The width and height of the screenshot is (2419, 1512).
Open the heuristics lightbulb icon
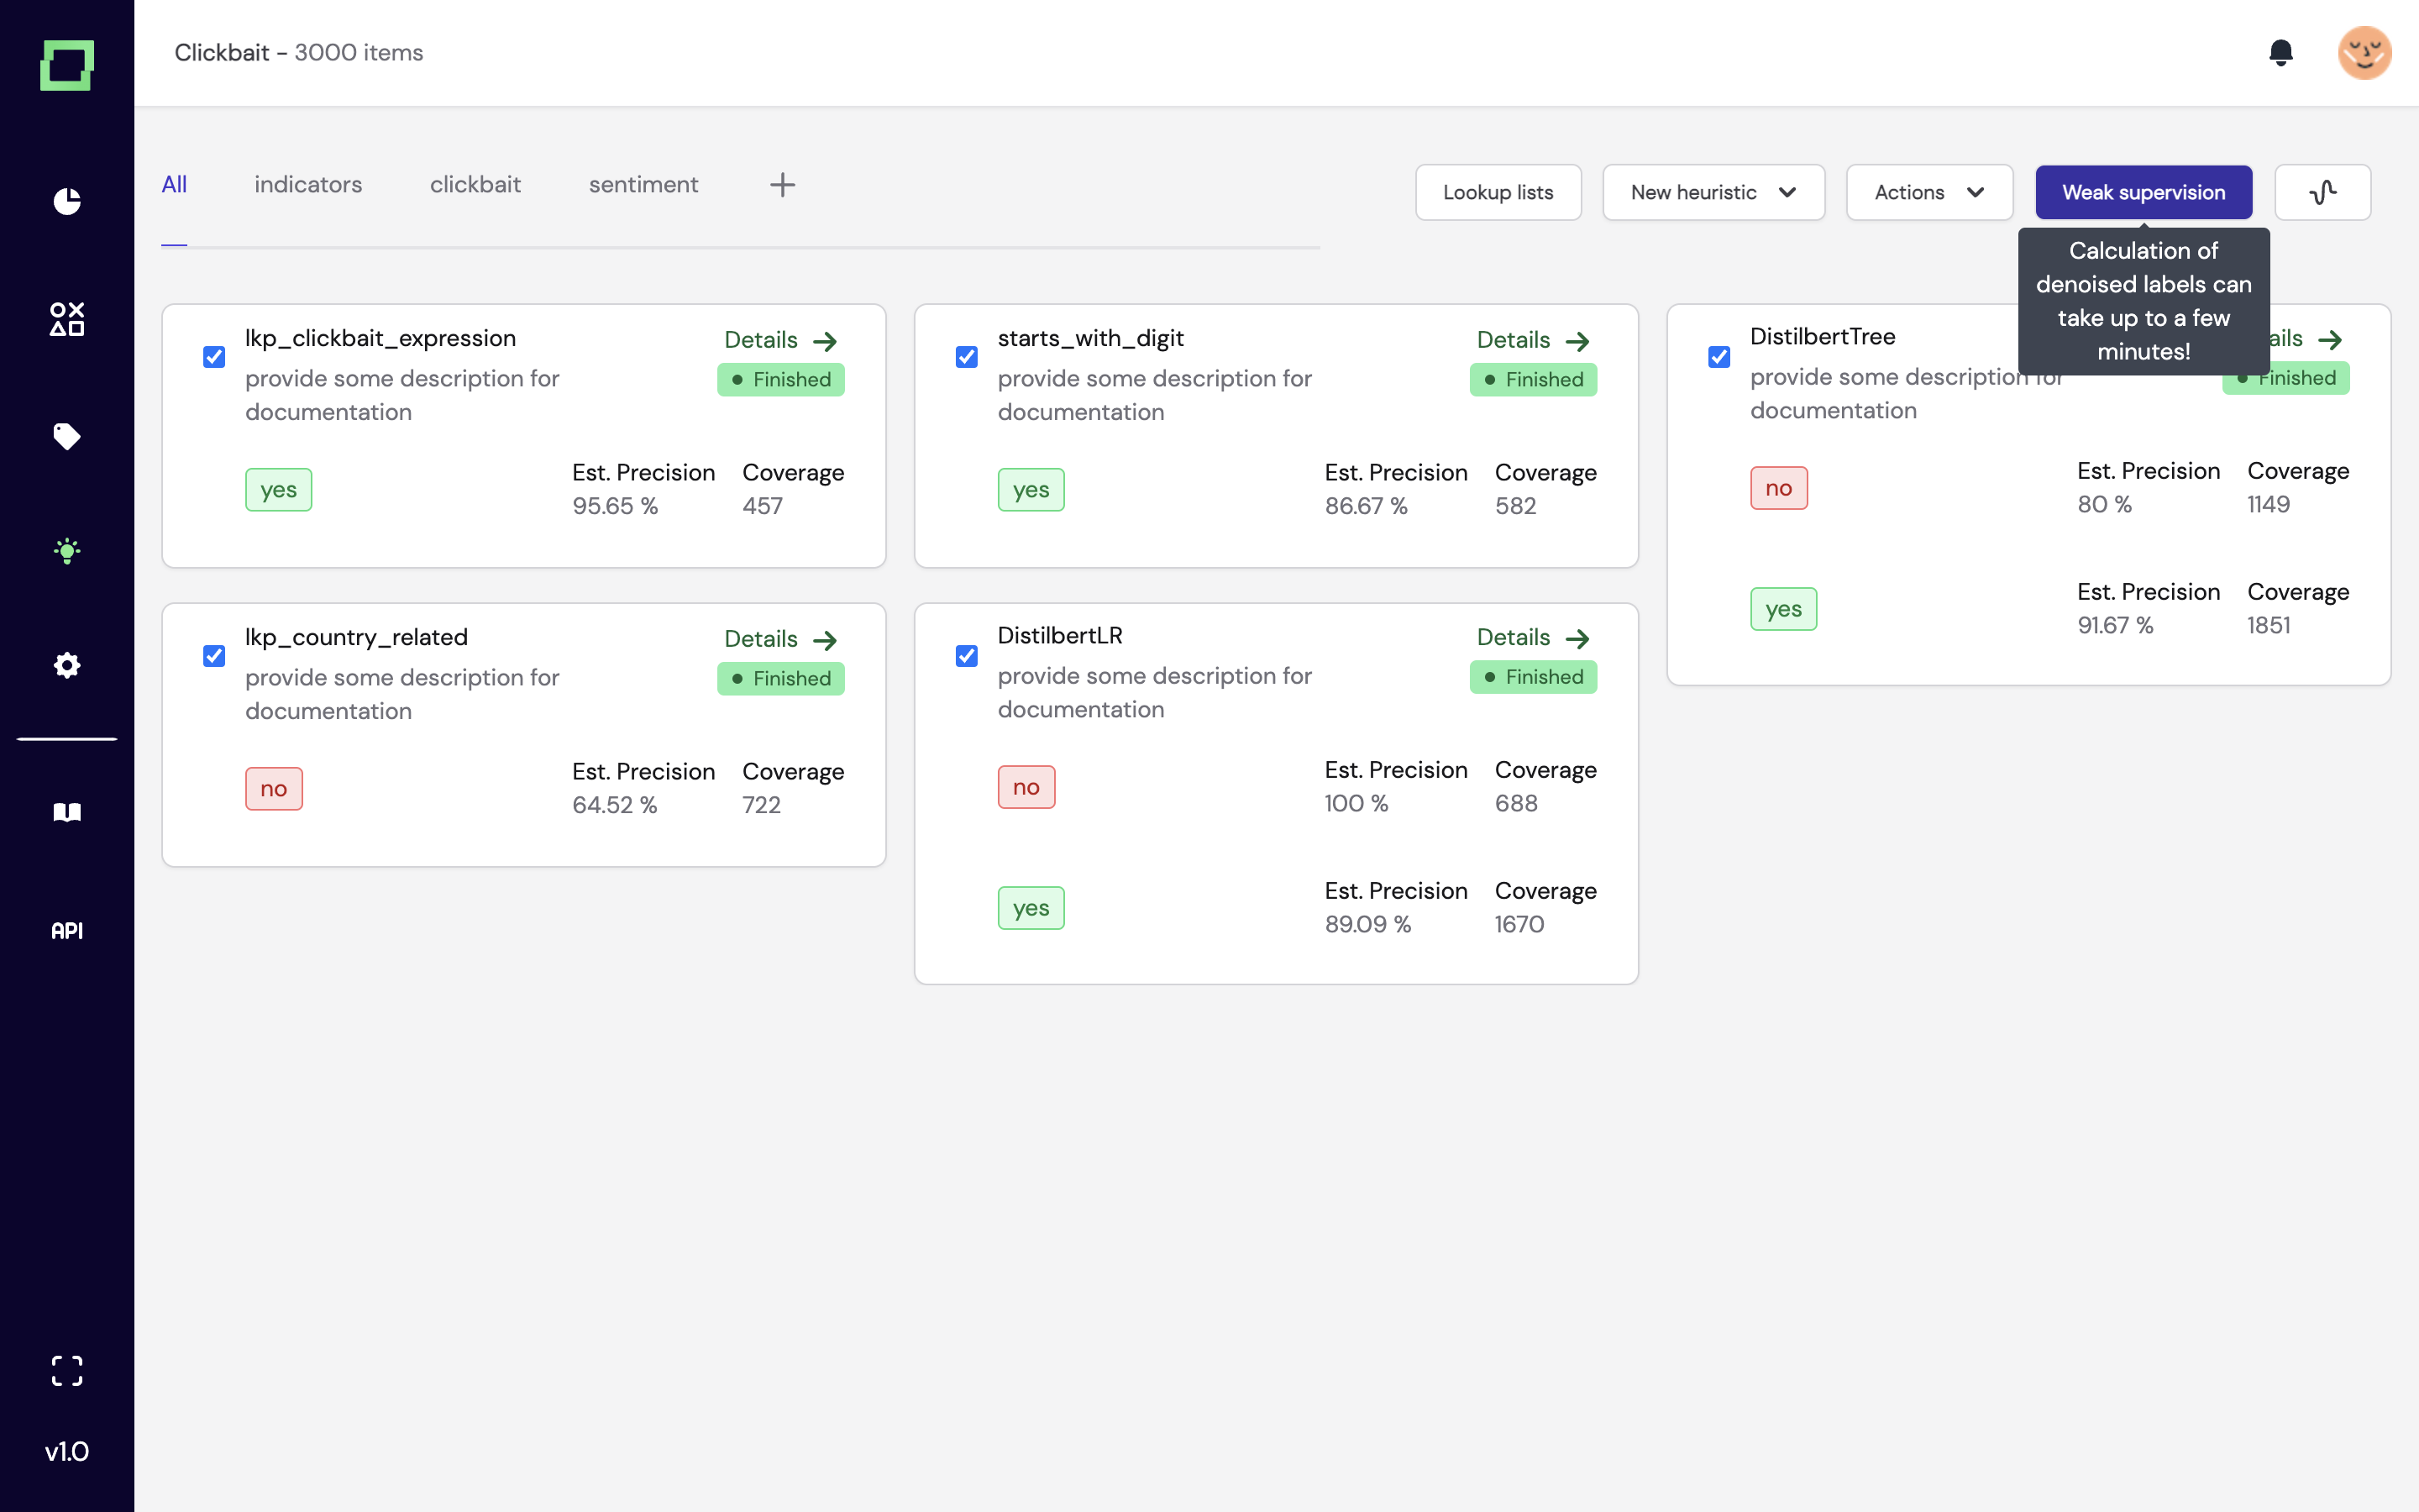tap(67, 551)
